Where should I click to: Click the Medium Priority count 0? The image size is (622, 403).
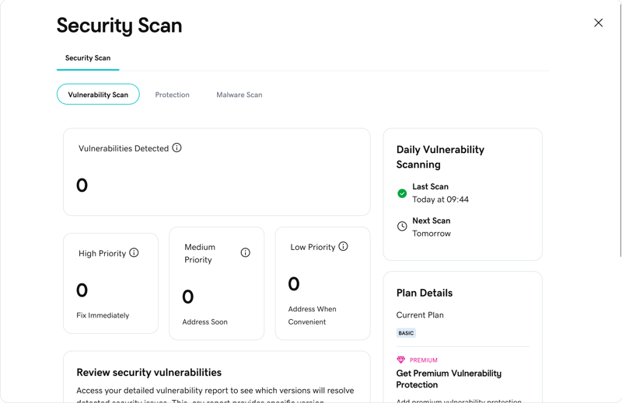click(187, 297)
